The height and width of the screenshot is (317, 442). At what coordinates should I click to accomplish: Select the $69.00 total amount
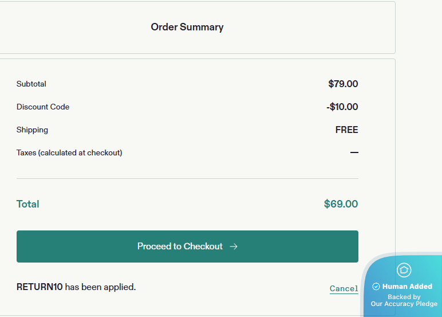(x=341, y=204)
